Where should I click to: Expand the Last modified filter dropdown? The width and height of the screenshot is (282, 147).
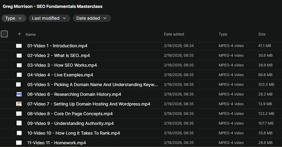(x=49, y=18)
